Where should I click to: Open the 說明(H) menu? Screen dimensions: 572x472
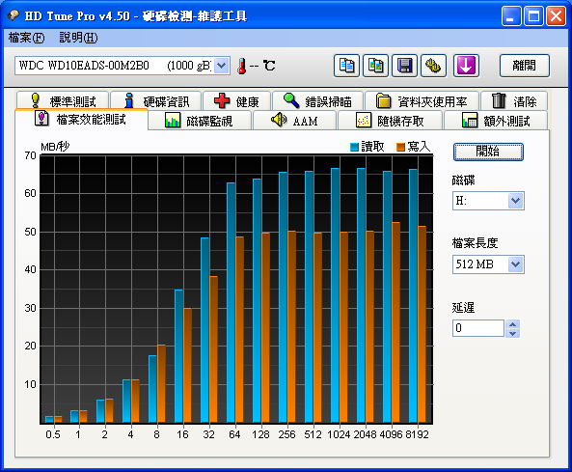click(78, 38)
